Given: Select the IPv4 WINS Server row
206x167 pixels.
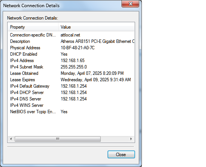Looking at the screenshot, I should [71, 105].
